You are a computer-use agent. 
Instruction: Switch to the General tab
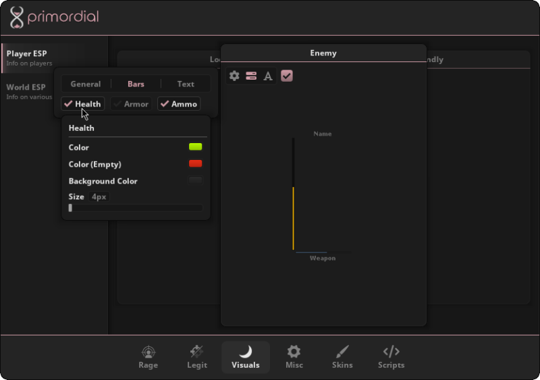pos(86,84)
